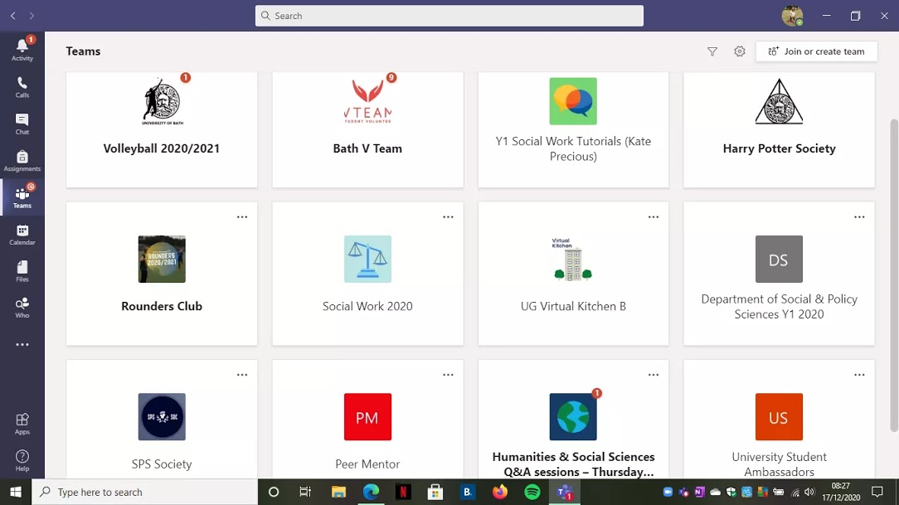
Task: Open more options for Social Work 2020
Action: point(448,217)
